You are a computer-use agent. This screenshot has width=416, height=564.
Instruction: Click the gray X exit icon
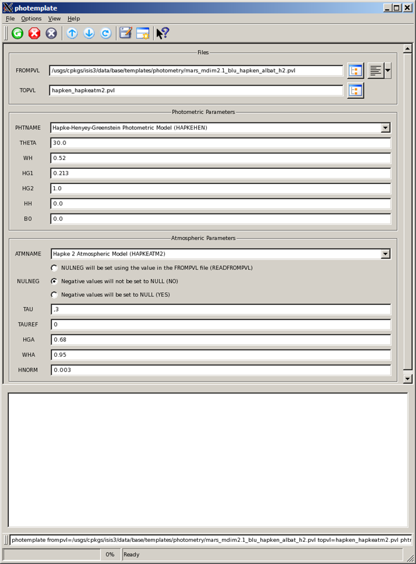point(52,33)
